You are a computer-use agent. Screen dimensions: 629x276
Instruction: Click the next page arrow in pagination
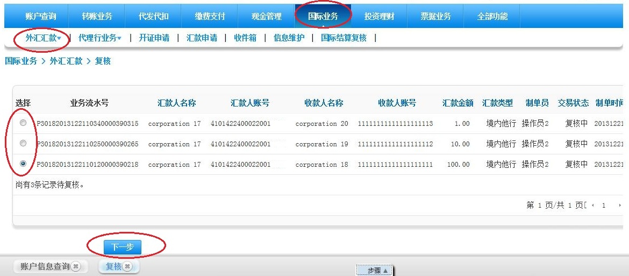[620, 206]
